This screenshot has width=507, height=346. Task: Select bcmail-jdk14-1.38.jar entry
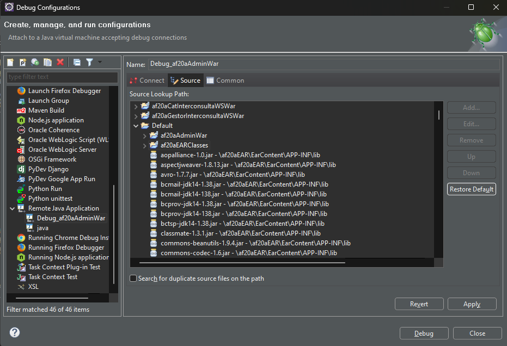244,184
